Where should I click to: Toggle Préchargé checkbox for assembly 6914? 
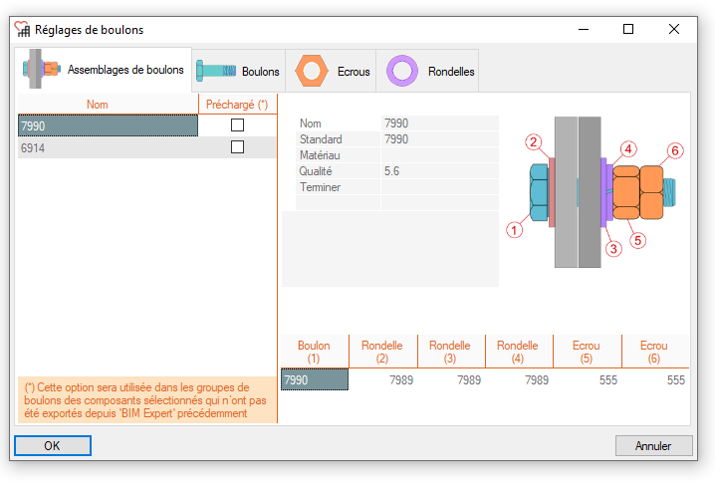point(237,147)
